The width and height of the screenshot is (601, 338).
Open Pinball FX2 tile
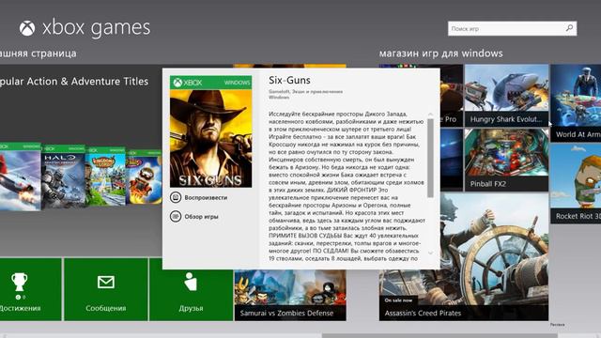tap(506, 160)
